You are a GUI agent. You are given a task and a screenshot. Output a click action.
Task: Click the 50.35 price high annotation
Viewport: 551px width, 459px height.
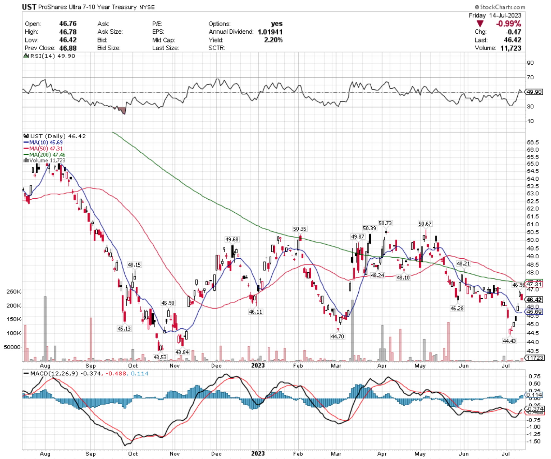click(x=299, y=229)
